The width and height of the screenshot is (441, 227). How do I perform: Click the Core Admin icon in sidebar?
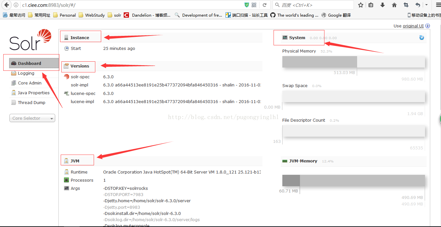[x=14, y=83]
